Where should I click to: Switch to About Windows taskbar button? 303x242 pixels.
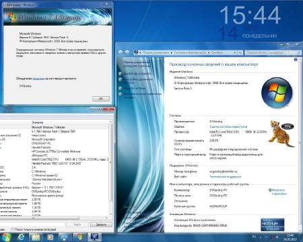pyautogui.click(x=79, y=237)
